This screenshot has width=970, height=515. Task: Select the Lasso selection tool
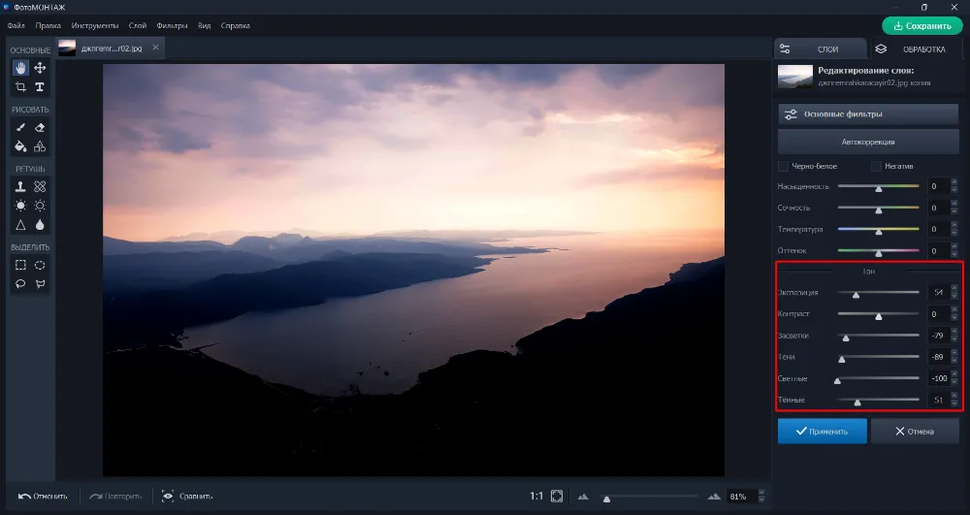[x=20, y=284]
